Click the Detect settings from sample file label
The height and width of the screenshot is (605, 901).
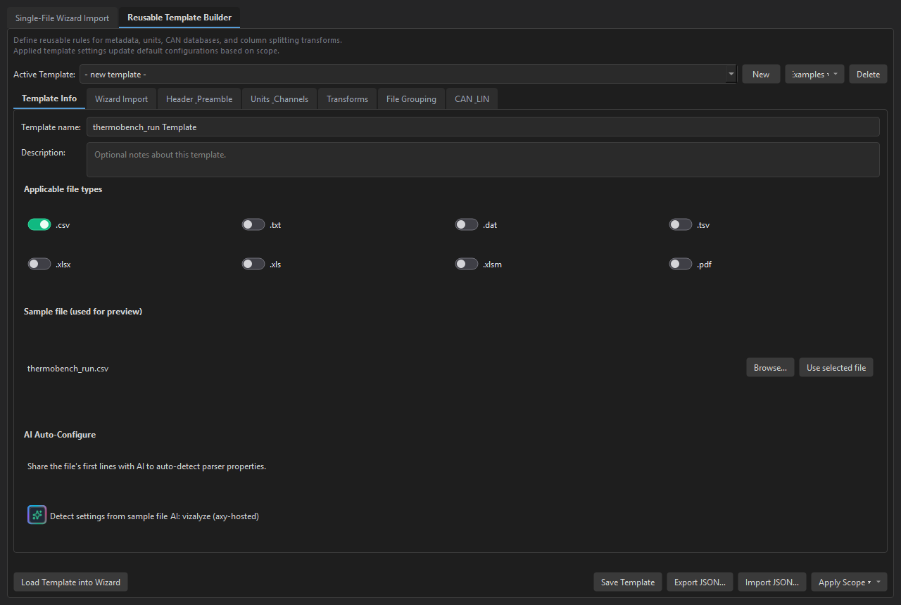[154, 516]
